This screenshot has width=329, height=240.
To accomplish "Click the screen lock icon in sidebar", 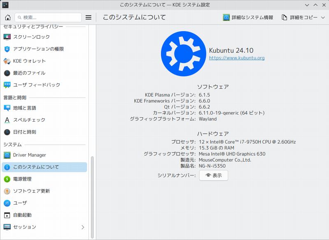I will 7,37.
